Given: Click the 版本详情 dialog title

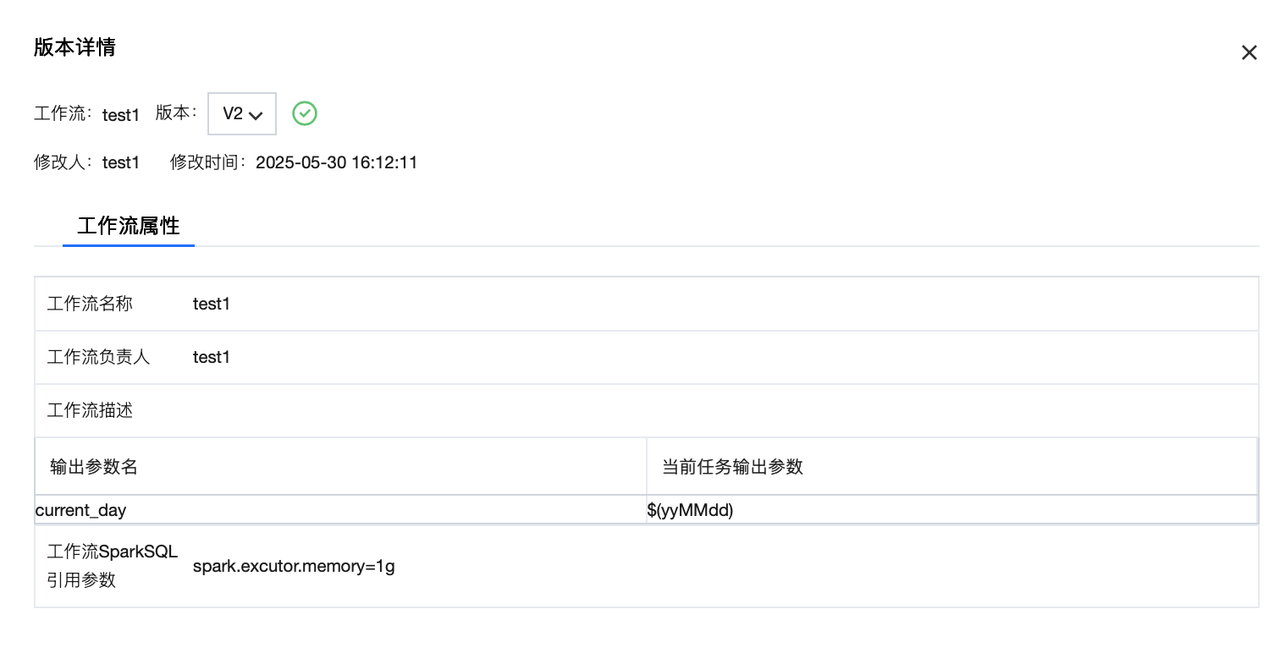Looking at the screenshot, I should (74, 47).
